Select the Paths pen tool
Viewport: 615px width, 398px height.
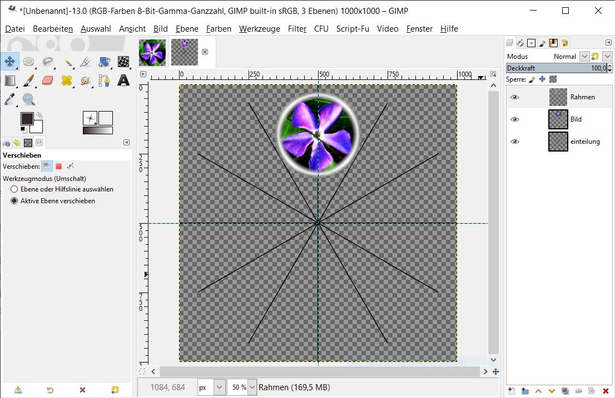105,80
